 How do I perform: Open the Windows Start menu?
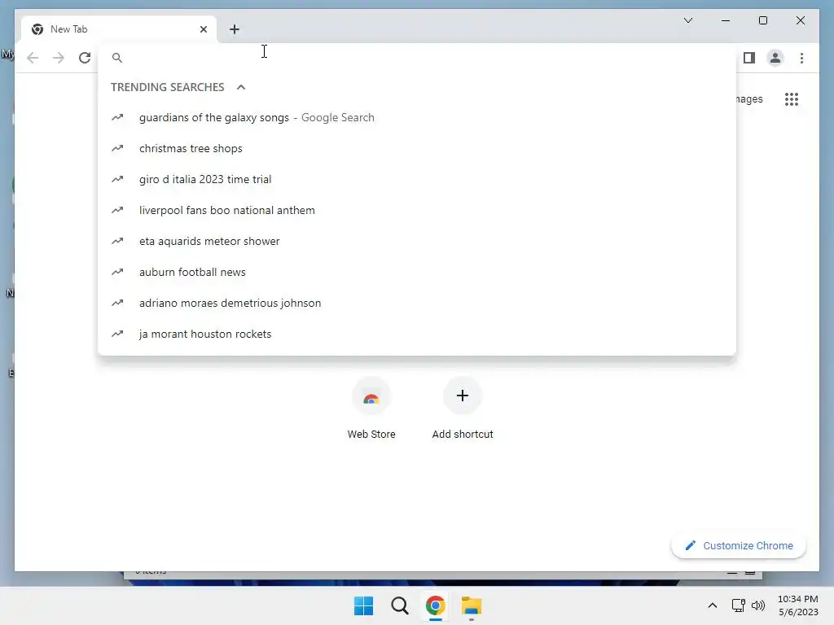point(364,605)
